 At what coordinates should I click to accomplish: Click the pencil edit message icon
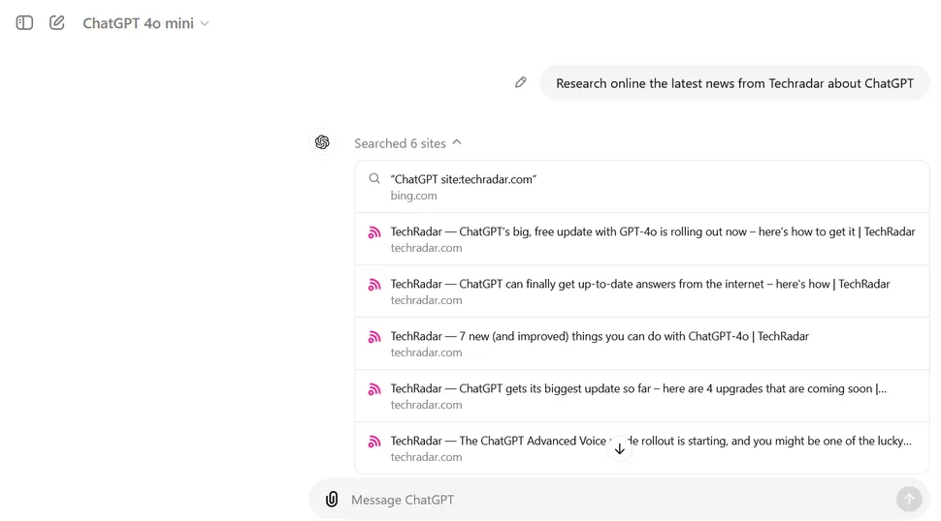[x=521, y=82]
